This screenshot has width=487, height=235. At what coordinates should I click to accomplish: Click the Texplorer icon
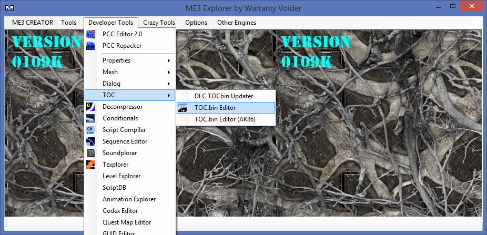point(91,165)
